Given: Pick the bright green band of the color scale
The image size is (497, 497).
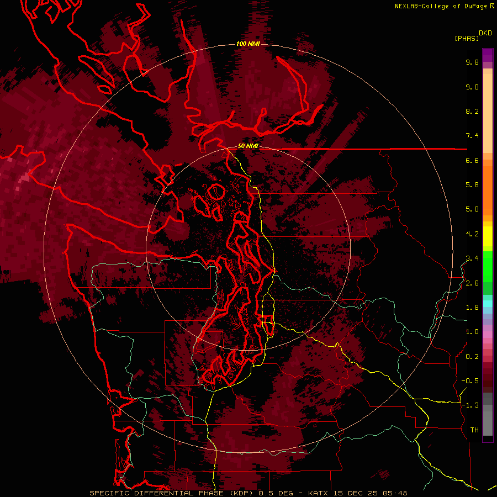Looking at the screenshot, I should tap(488, 266).
